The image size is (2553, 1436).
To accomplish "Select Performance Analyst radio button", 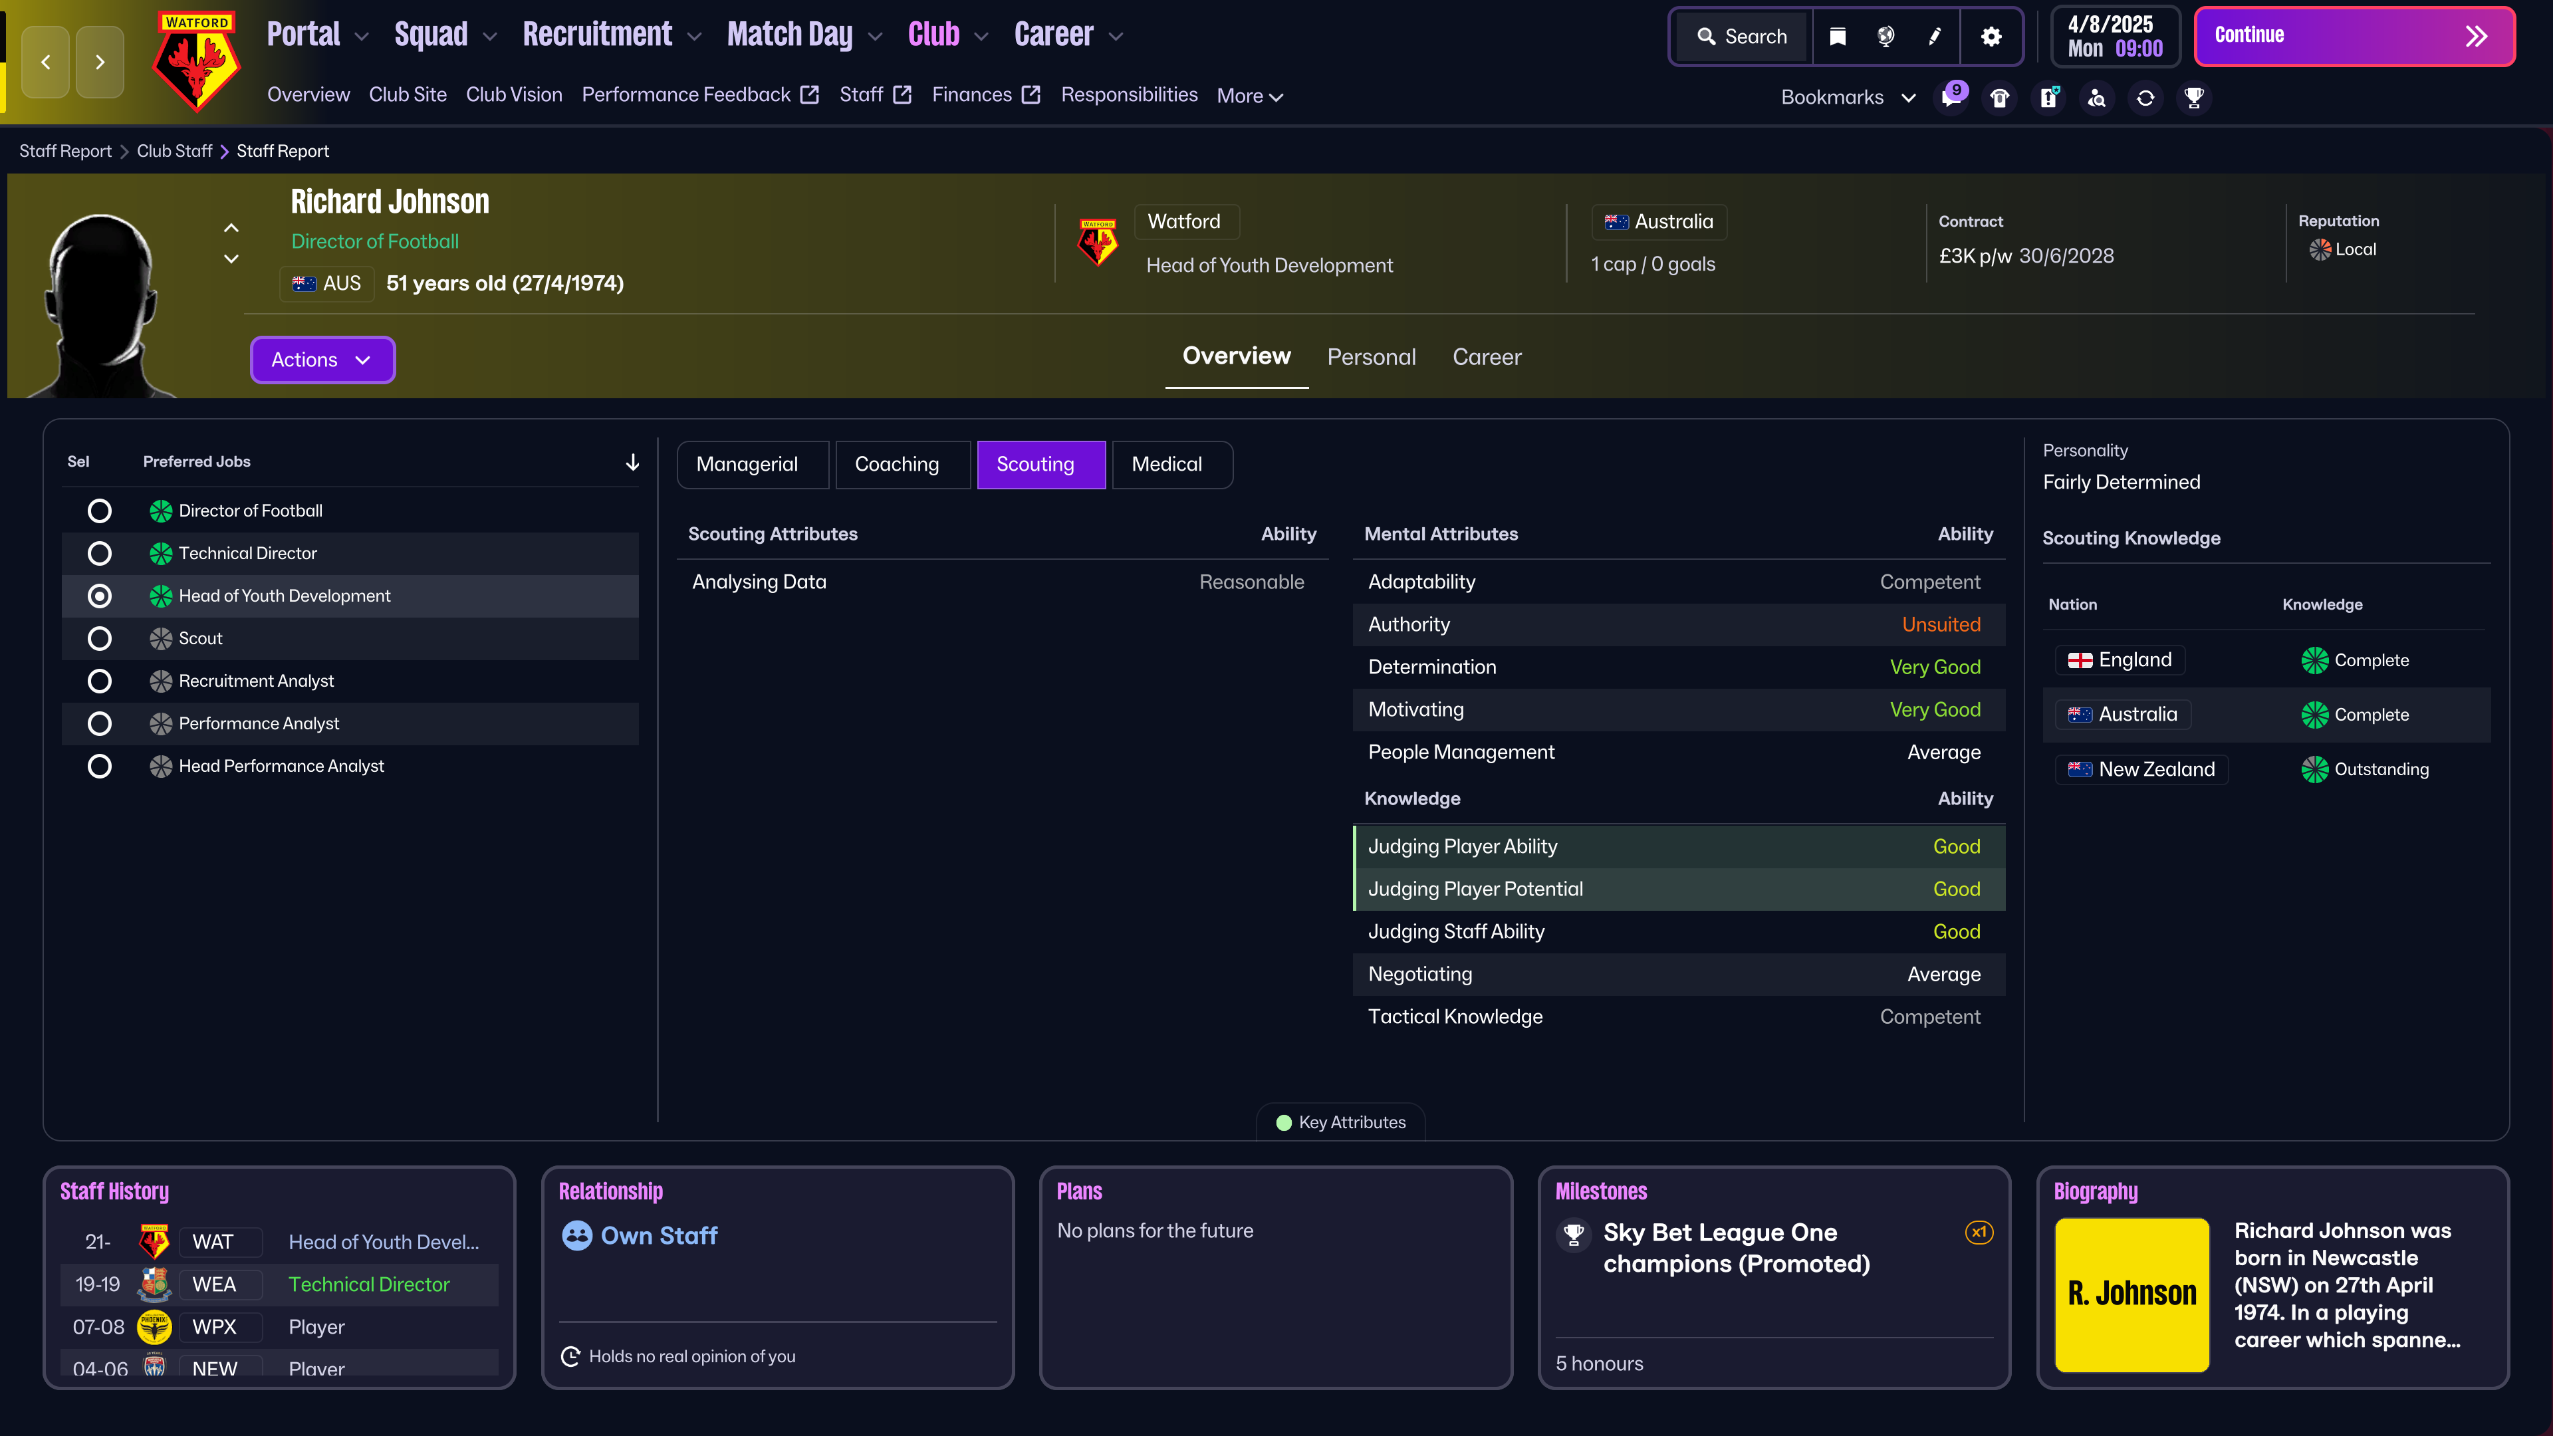I will pyautogui.click(x=99, y=723).
